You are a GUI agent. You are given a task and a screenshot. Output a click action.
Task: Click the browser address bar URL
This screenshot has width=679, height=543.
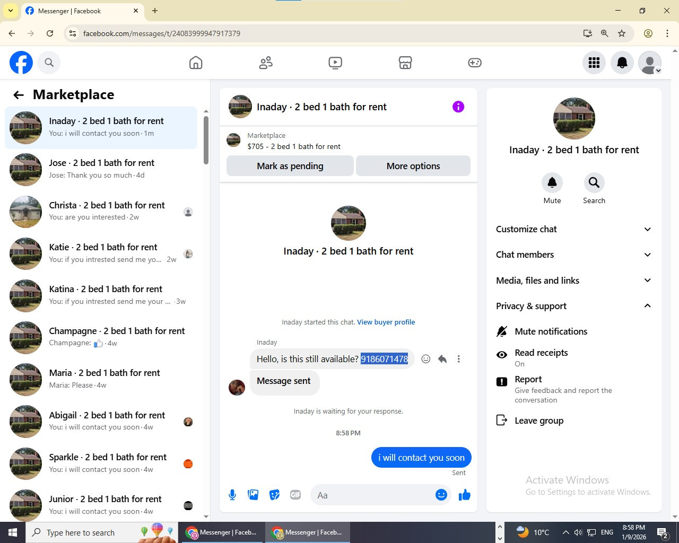[x=162, y=33]
